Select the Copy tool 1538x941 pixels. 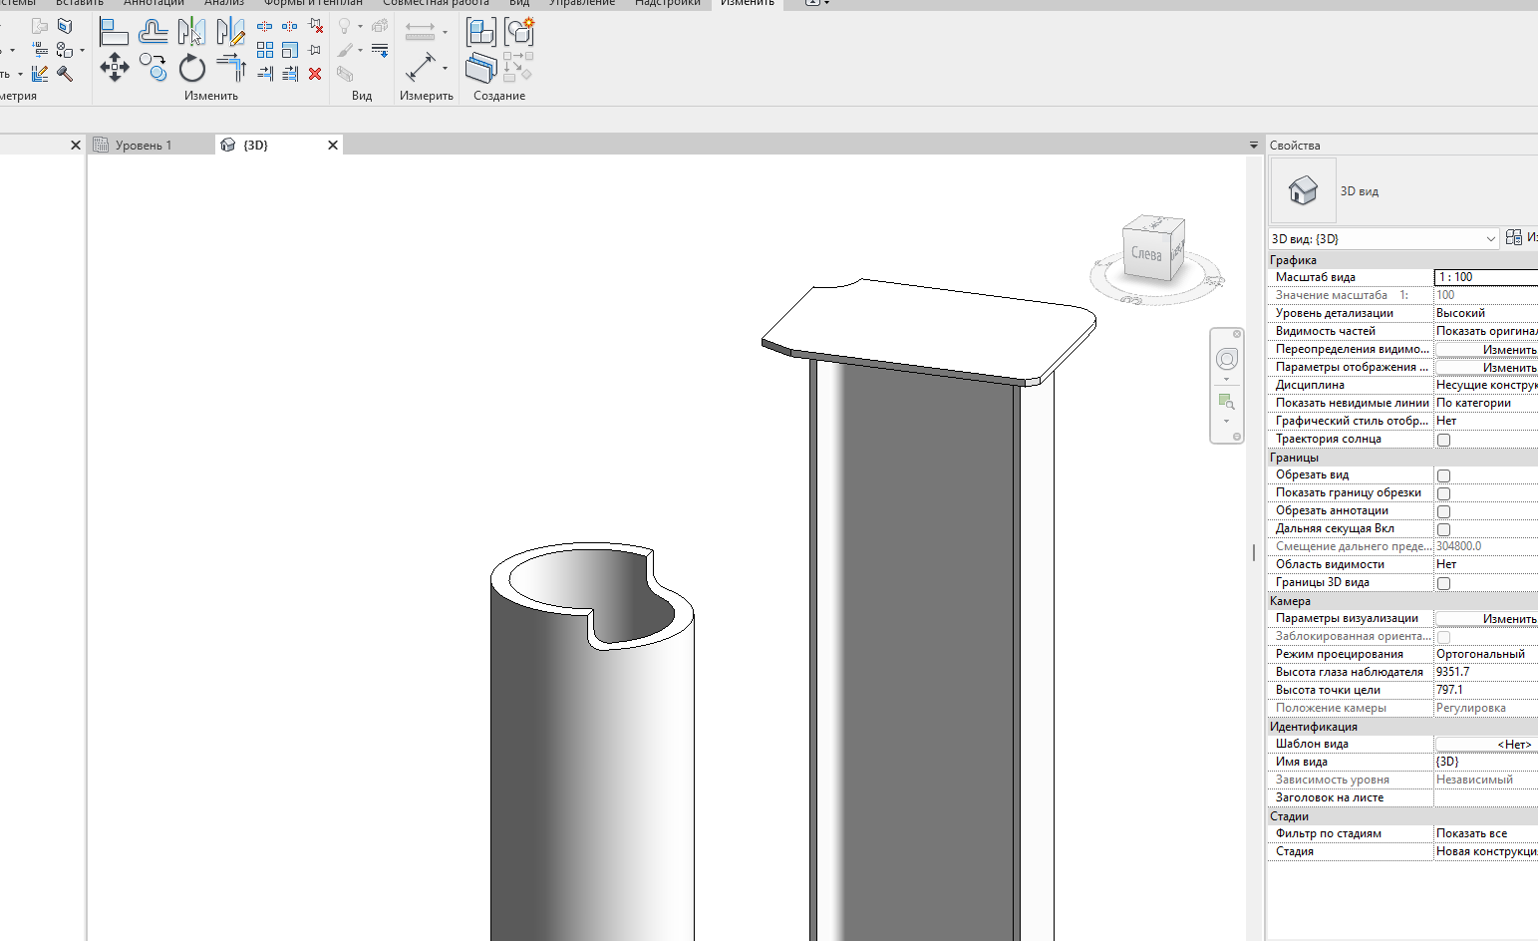[153, 68]
